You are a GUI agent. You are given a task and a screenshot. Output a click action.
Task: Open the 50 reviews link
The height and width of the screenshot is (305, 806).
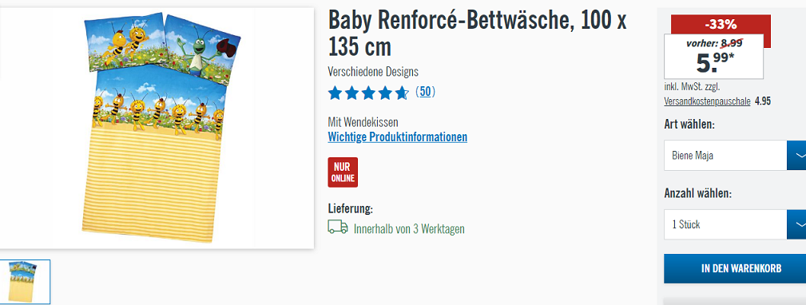425,92
